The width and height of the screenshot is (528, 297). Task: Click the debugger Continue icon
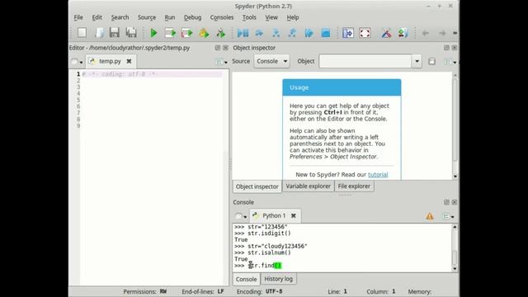309,33
